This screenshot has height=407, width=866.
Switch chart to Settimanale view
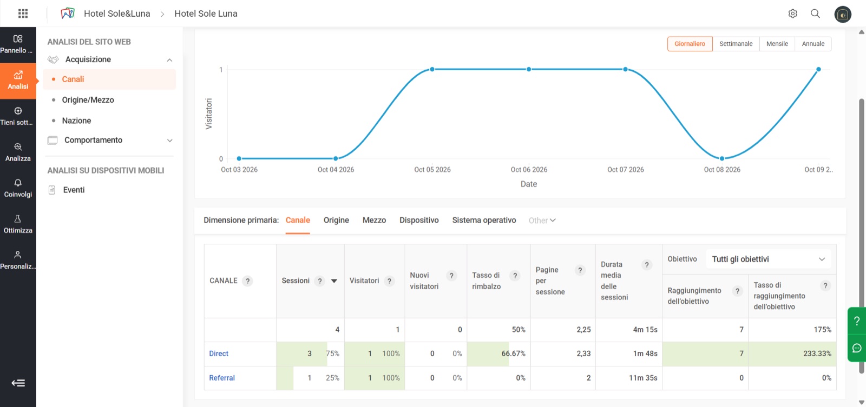point(736,44)
